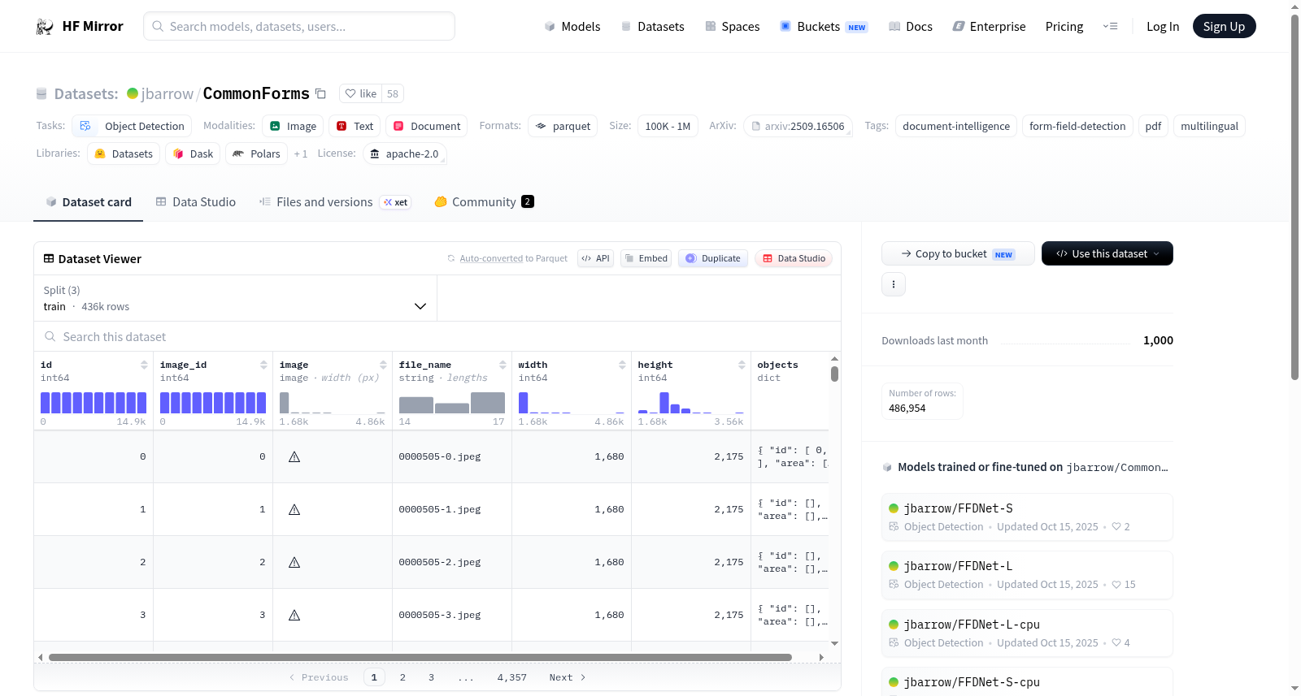Go to Models in top navigation
Screen dimensions: 1301x696
(572, 27)
